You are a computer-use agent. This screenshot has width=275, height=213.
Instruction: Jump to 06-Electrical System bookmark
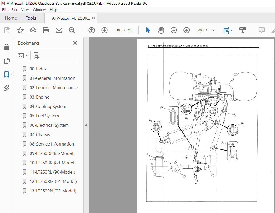pos(49,125)
